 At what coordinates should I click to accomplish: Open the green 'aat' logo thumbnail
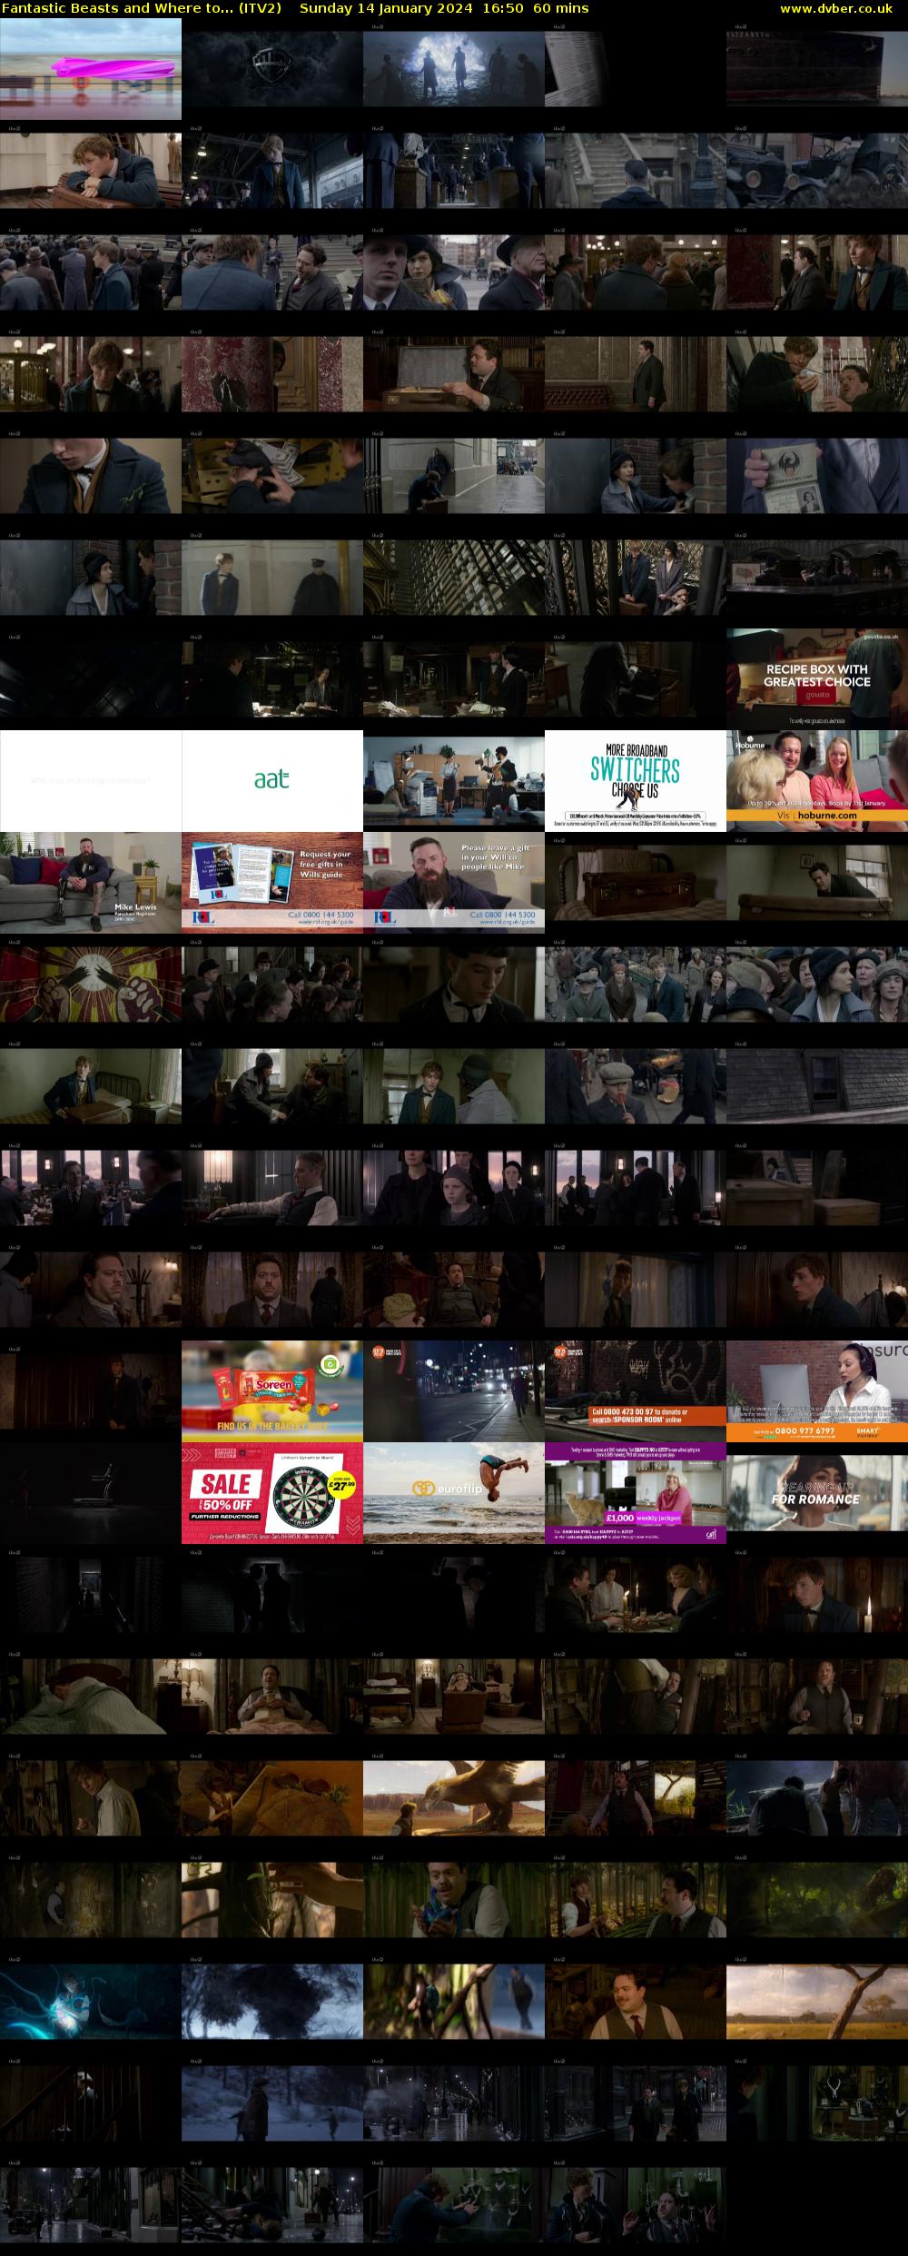pyautogui.click(x=272, y=781)
